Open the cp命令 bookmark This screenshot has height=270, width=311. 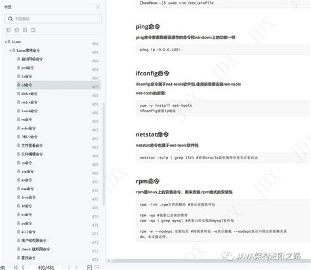pyautogui.click(x=26, y=163)
